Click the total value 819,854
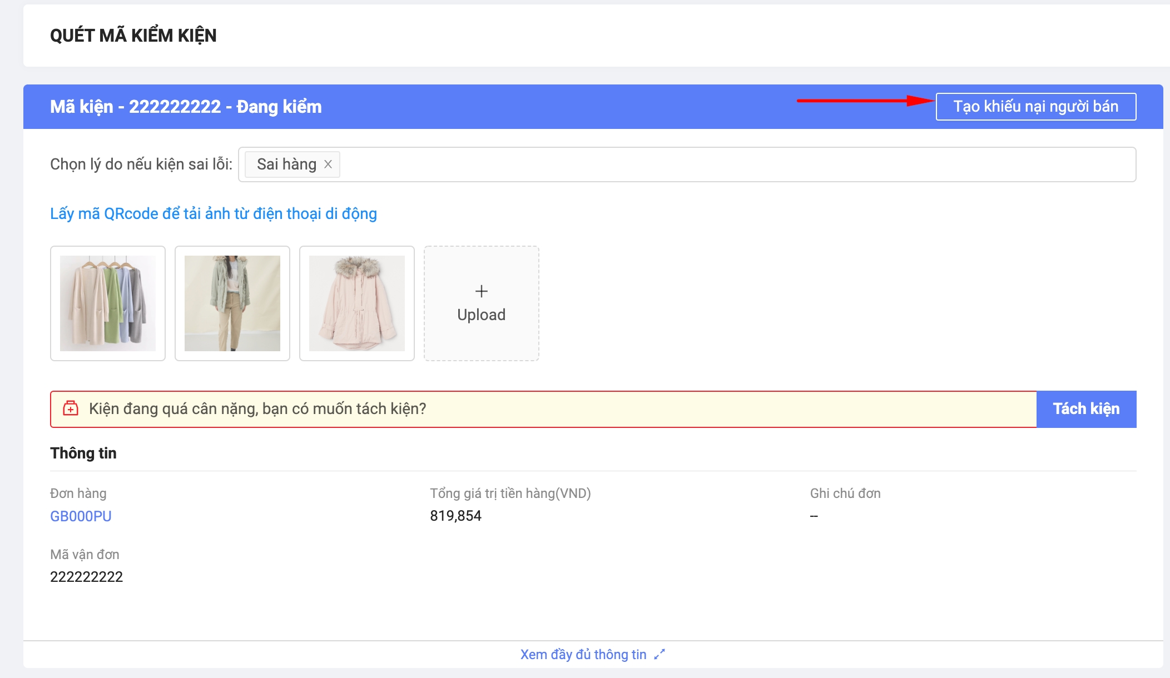1170x678 pixels. point(455,516)
